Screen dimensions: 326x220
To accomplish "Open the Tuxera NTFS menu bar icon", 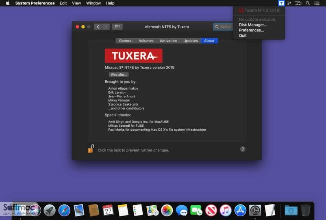I will (x=281, y=3).
